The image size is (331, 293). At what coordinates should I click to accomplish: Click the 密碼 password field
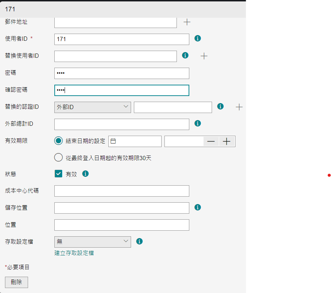click(x=122, y=73)
